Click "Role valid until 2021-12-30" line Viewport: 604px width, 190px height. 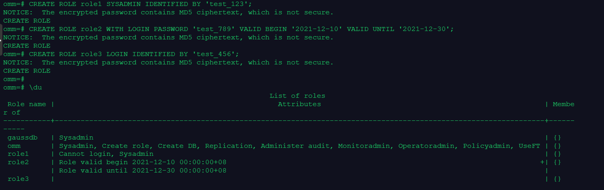142,171
